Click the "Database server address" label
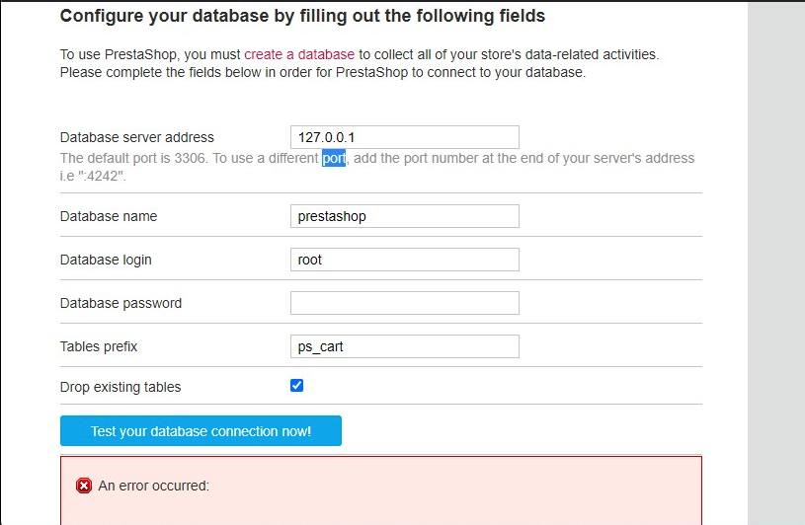Screen dimensions: 805x525 pyautogui.click(x=137, y=137)
